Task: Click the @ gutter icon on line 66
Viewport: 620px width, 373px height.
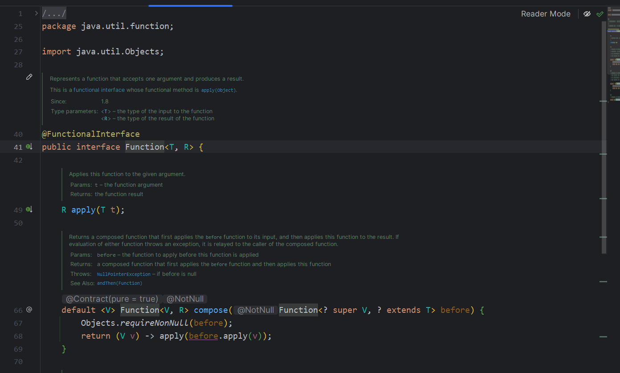Action: (29, 309)
